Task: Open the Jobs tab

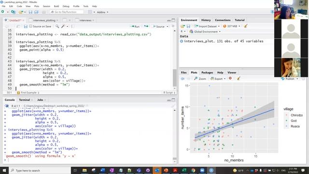Action: coord(40,100)
